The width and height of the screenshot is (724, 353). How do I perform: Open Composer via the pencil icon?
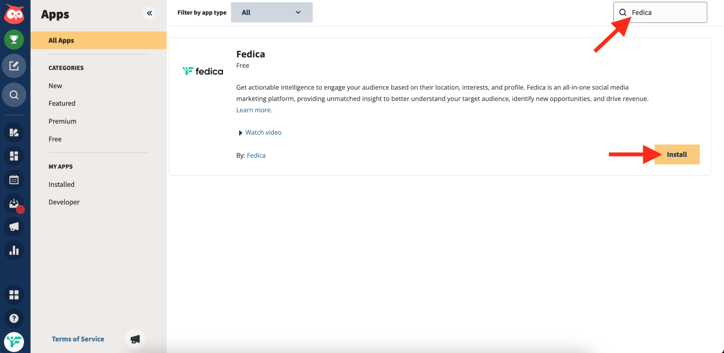point(14,66)
